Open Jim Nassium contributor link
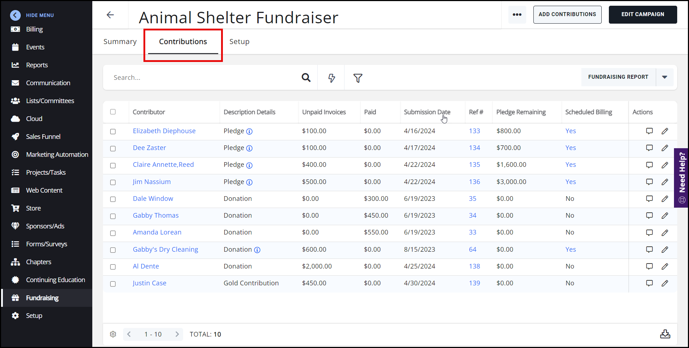 click(152, 182)
